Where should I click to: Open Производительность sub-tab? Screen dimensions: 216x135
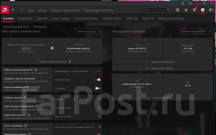(x=16, y=27)
